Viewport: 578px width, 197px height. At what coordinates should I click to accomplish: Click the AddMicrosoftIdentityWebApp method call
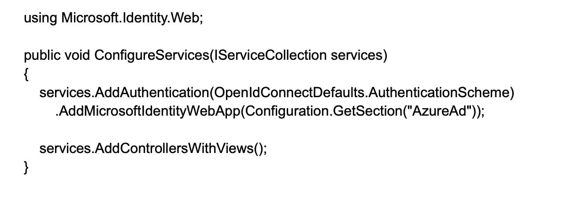click(149, 112)
